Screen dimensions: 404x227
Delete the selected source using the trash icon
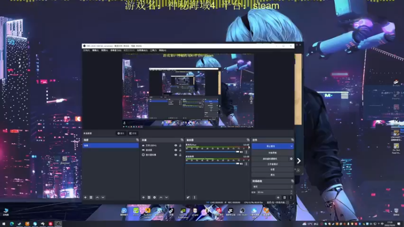(149, 197)
